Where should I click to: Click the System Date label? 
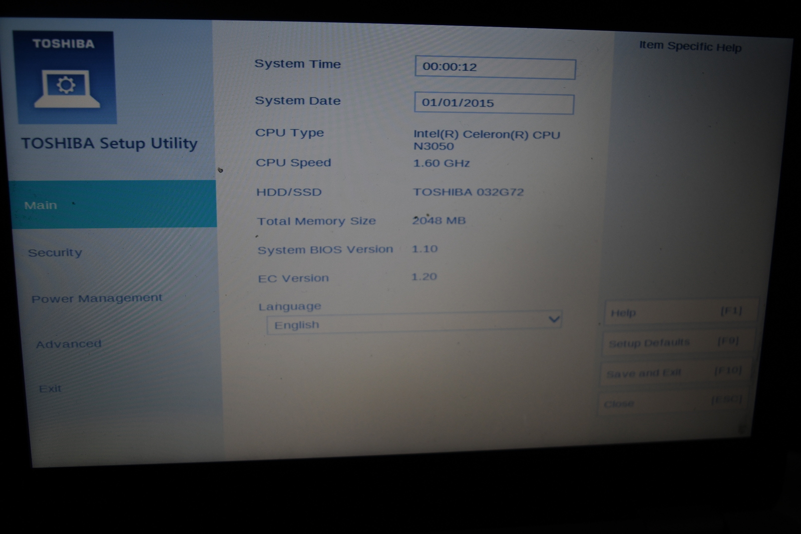pyautogui.click(x=298, y=101)
